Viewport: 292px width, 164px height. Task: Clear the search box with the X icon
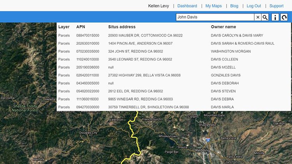point(258,17)
